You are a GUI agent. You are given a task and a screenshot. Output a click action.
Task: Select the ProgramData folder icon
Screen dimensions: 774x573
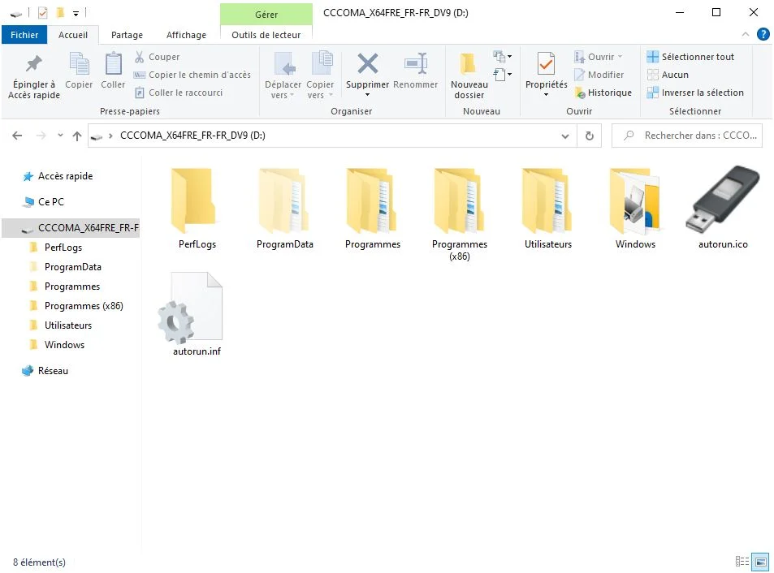coord(283,200)
